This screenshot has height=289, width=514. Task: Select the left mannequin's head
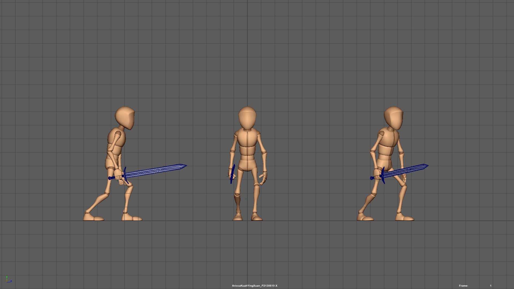(x=124, y=116)
